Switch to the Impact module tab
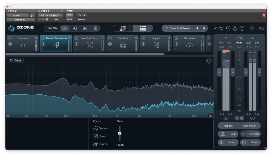This screenshot has width=272, height=156. pyautogui.click(x=156, y=38)
